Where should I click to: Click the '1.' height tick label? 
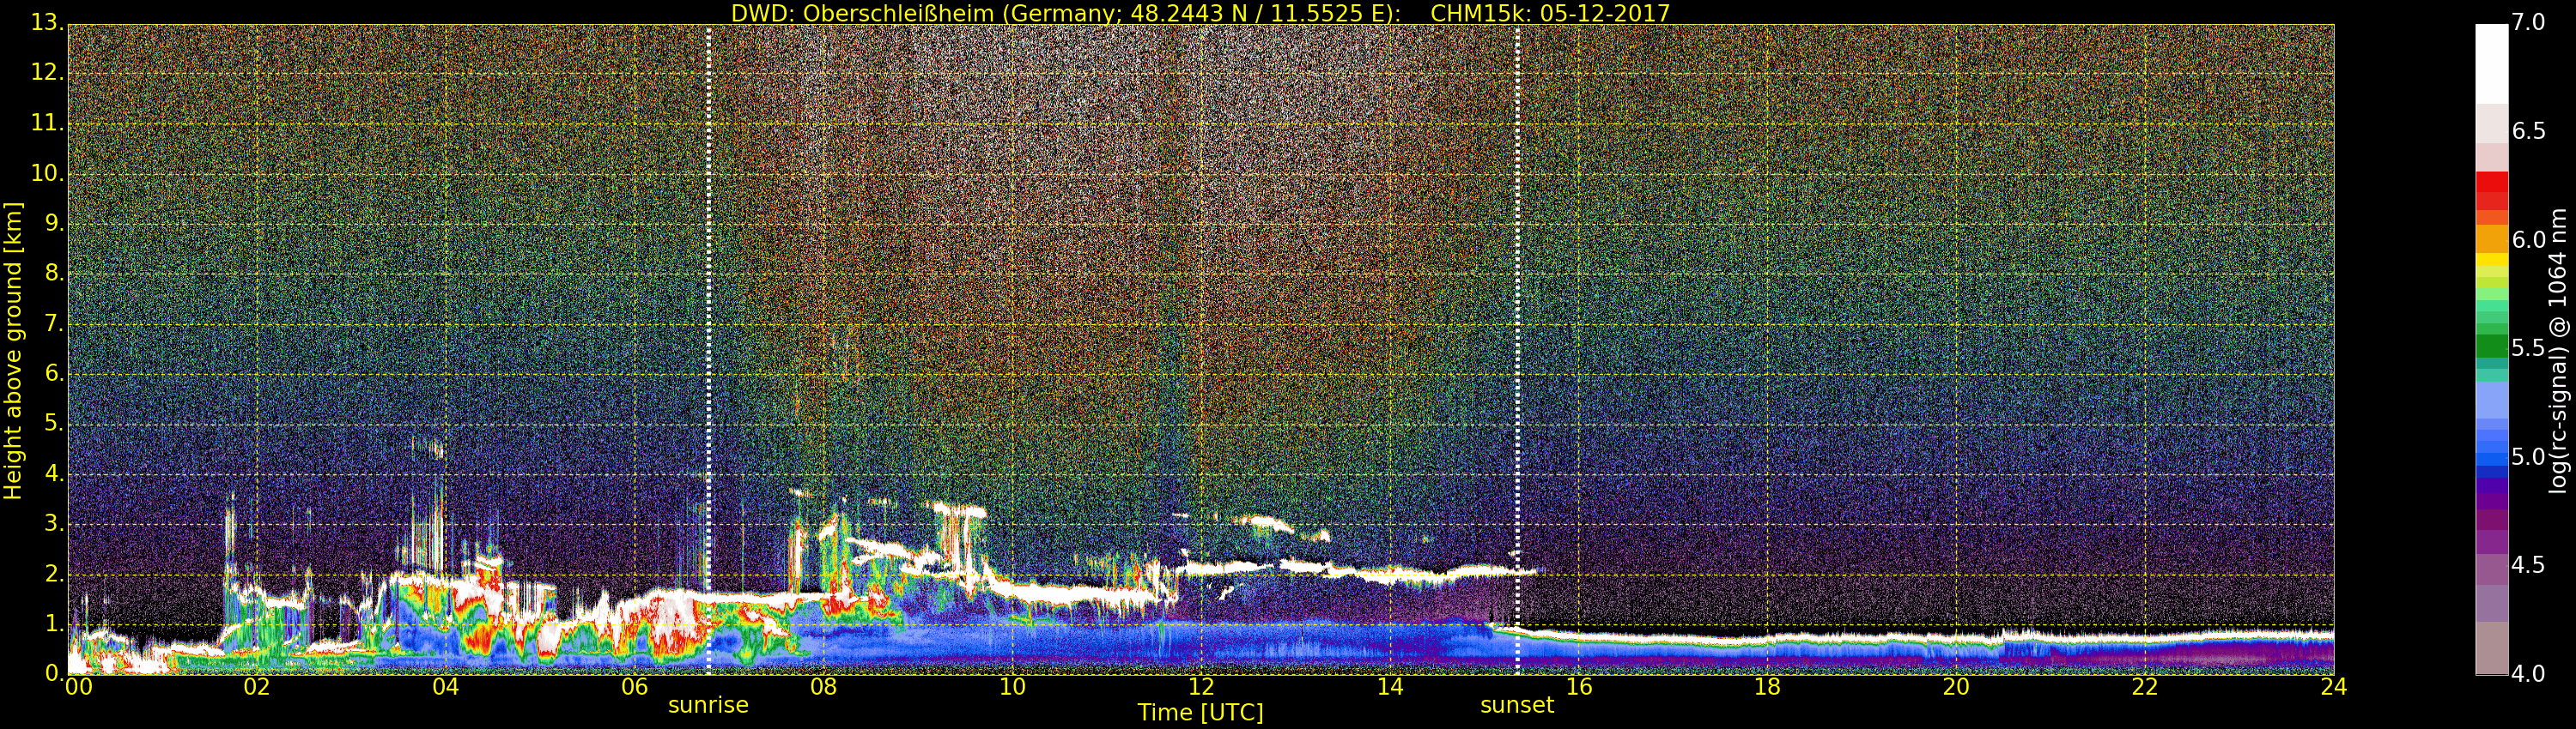pyautogui.click(x=54, y=624)
